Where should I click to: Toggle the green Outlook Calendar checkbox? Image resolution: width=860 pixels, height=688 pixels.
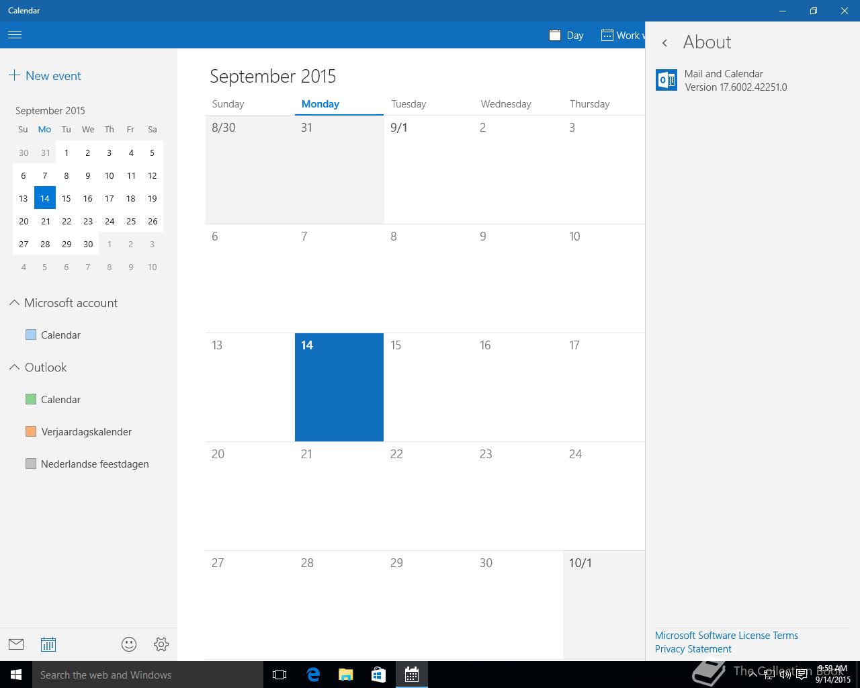30,399
